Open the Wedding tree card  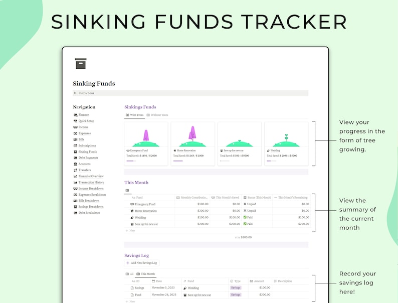286,144
